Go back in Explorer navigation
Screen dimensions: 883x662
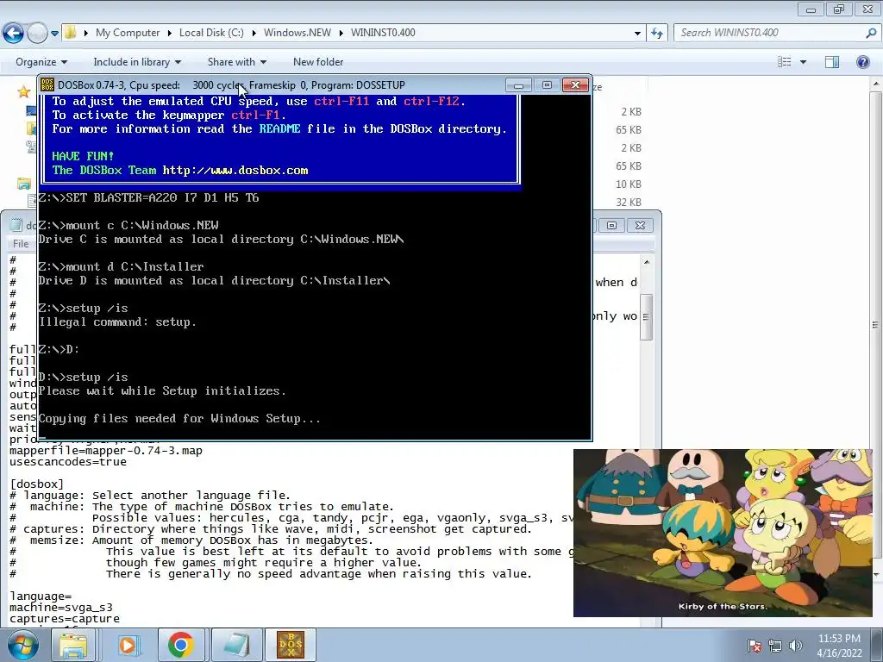pos(14,34)
